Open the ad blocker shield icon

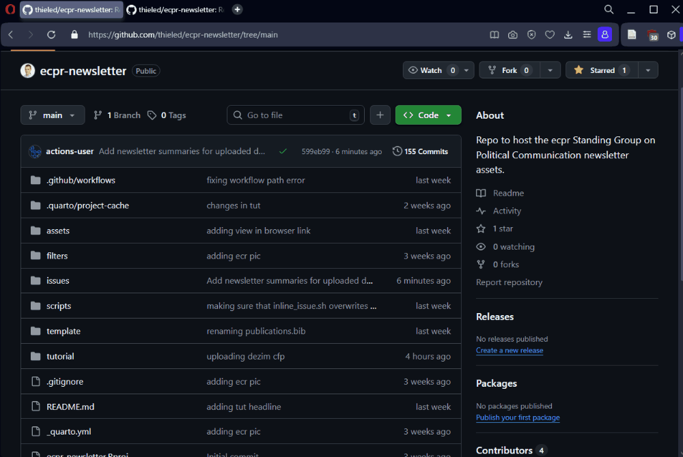click(531, 35)
